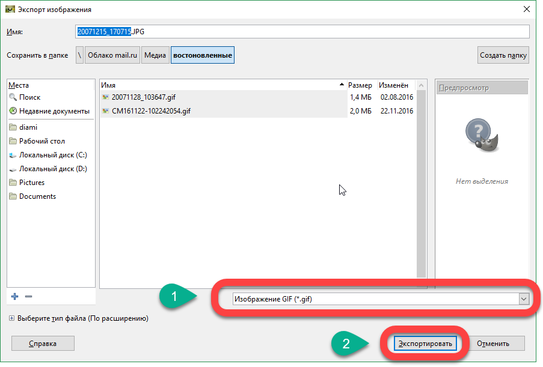Click the Поиск search icon in Places
Screen dimensions: 543x367
13,97
